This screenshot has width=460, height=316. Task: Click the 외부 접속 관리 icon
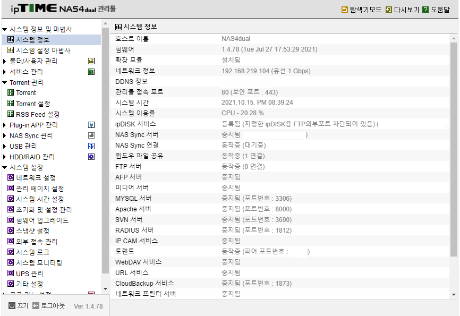[11, 241]
